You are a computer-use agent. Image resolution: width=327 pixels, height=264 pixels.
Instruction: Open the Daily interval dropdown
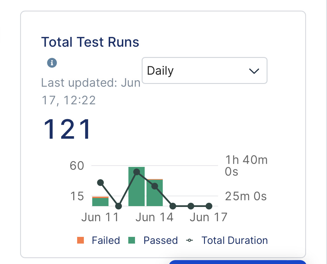coord(204,70)
